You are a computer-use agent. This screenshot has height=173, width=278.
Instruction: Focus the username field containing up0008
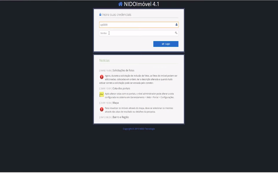[139, 25]
